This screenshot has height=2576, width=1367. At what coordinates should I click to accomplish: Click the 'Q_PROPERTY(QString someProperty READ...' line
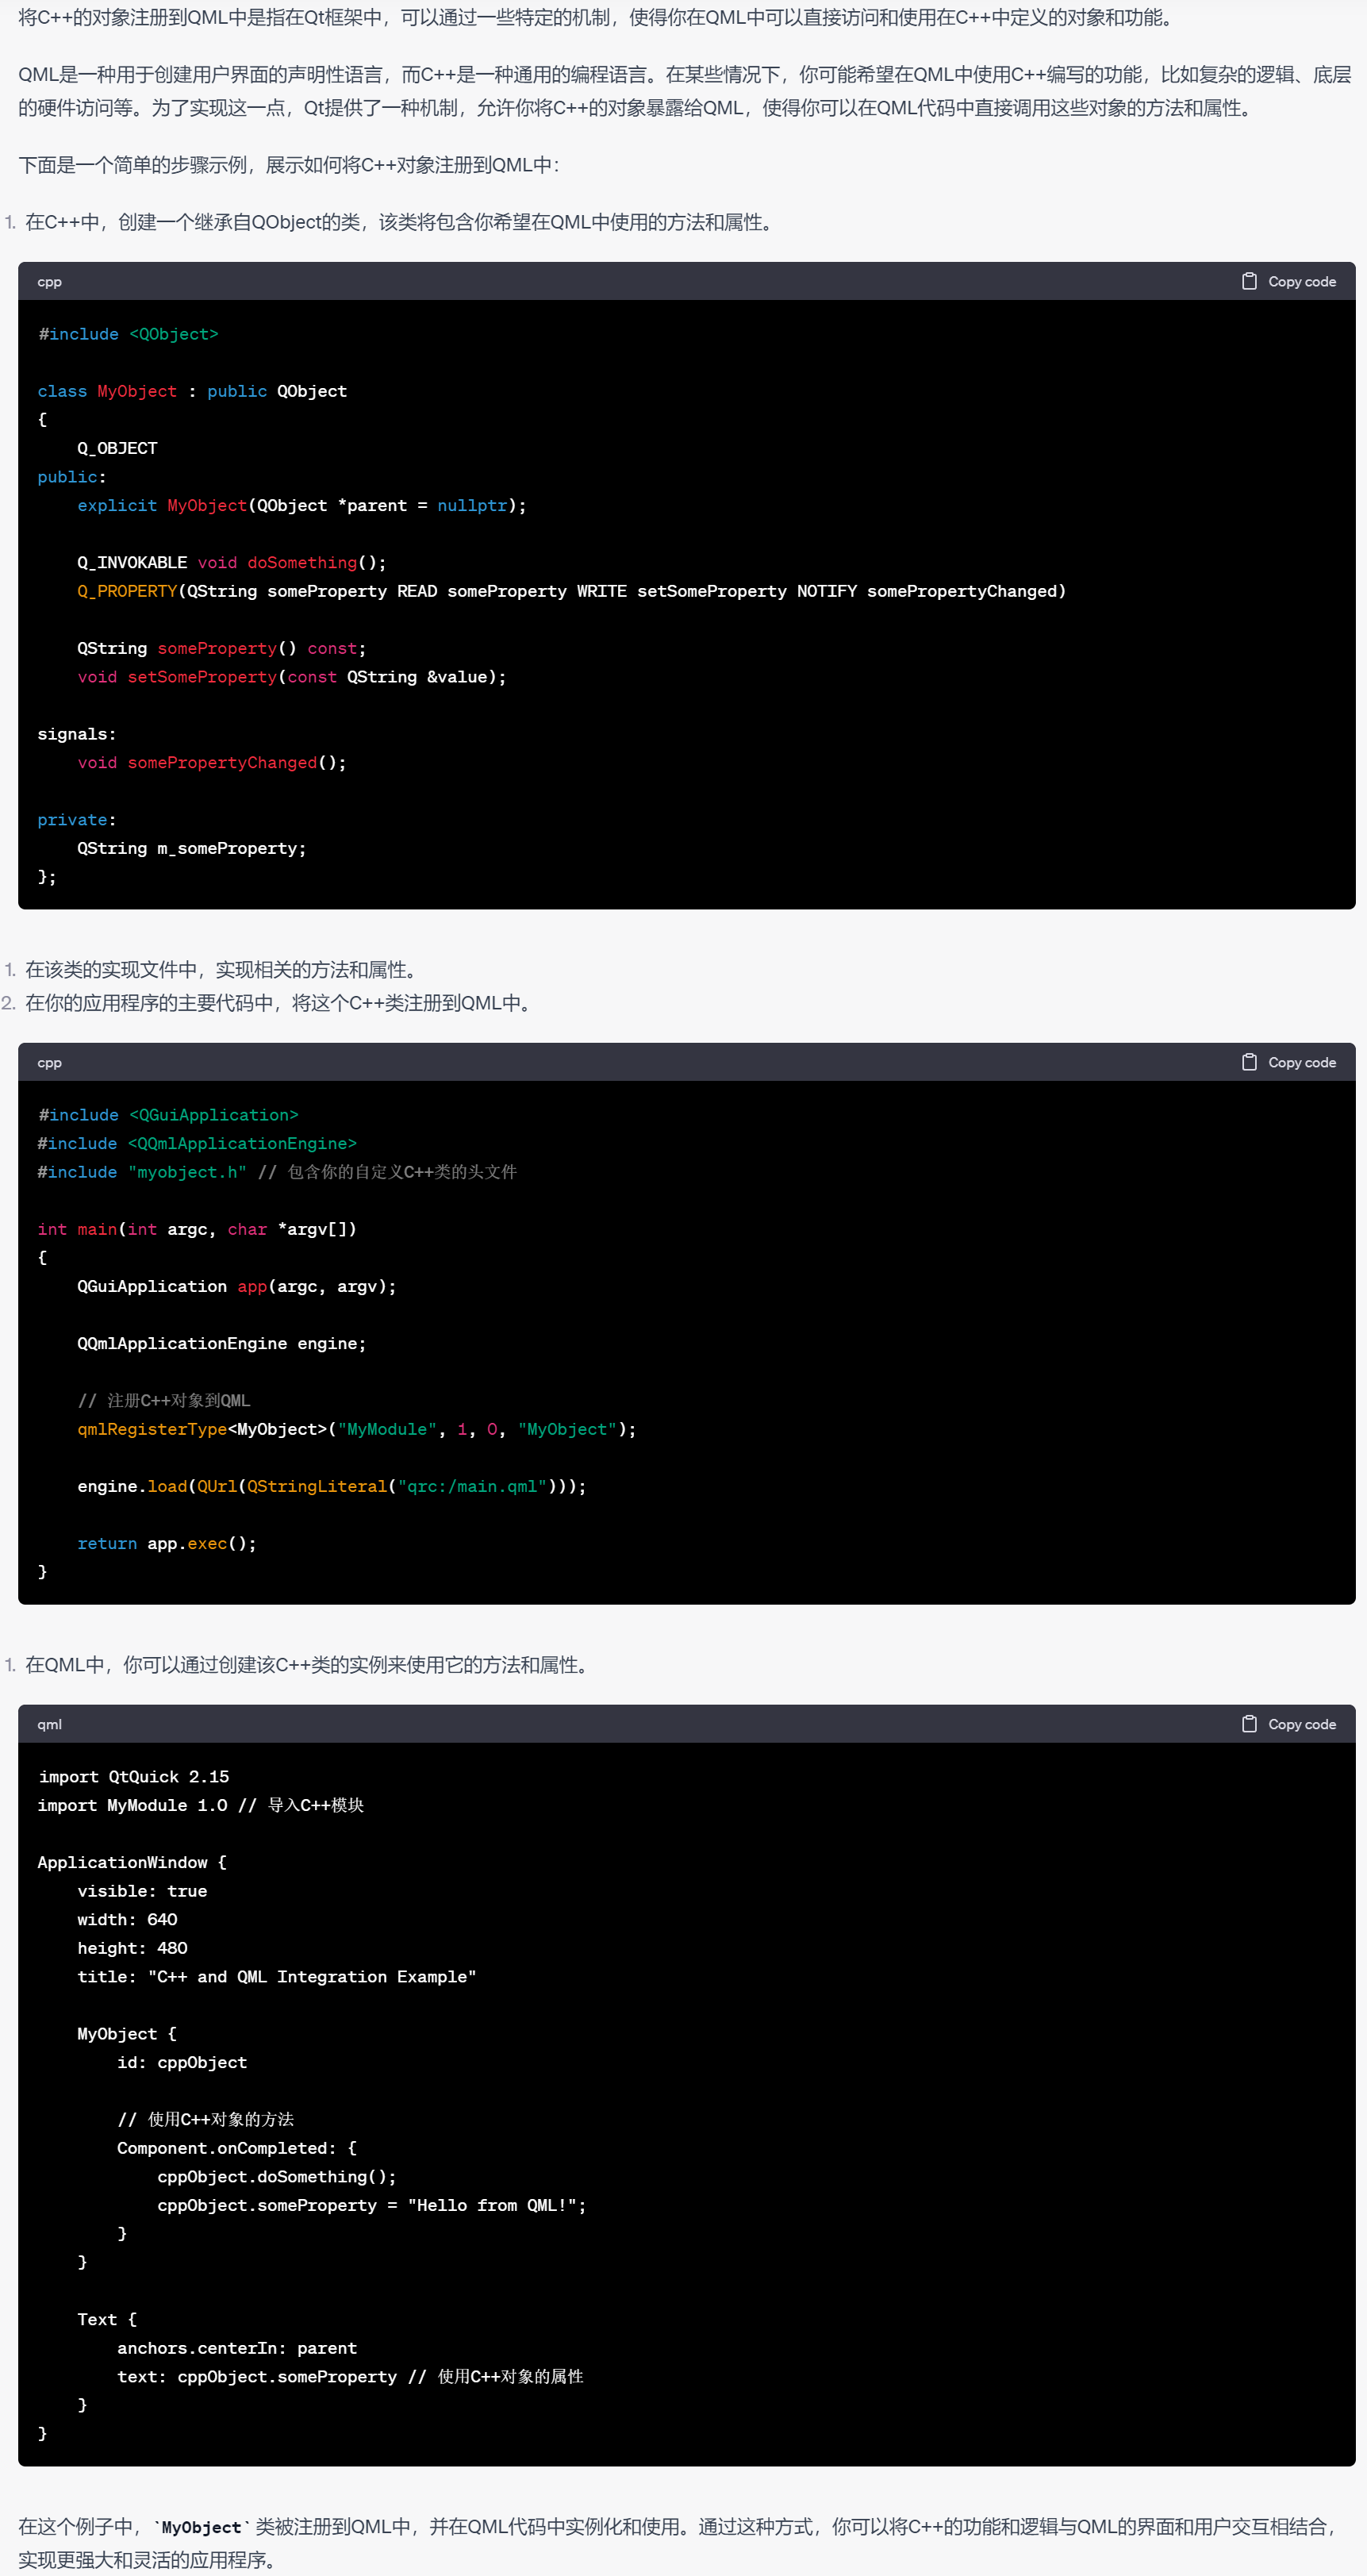(x=572, y=591)
